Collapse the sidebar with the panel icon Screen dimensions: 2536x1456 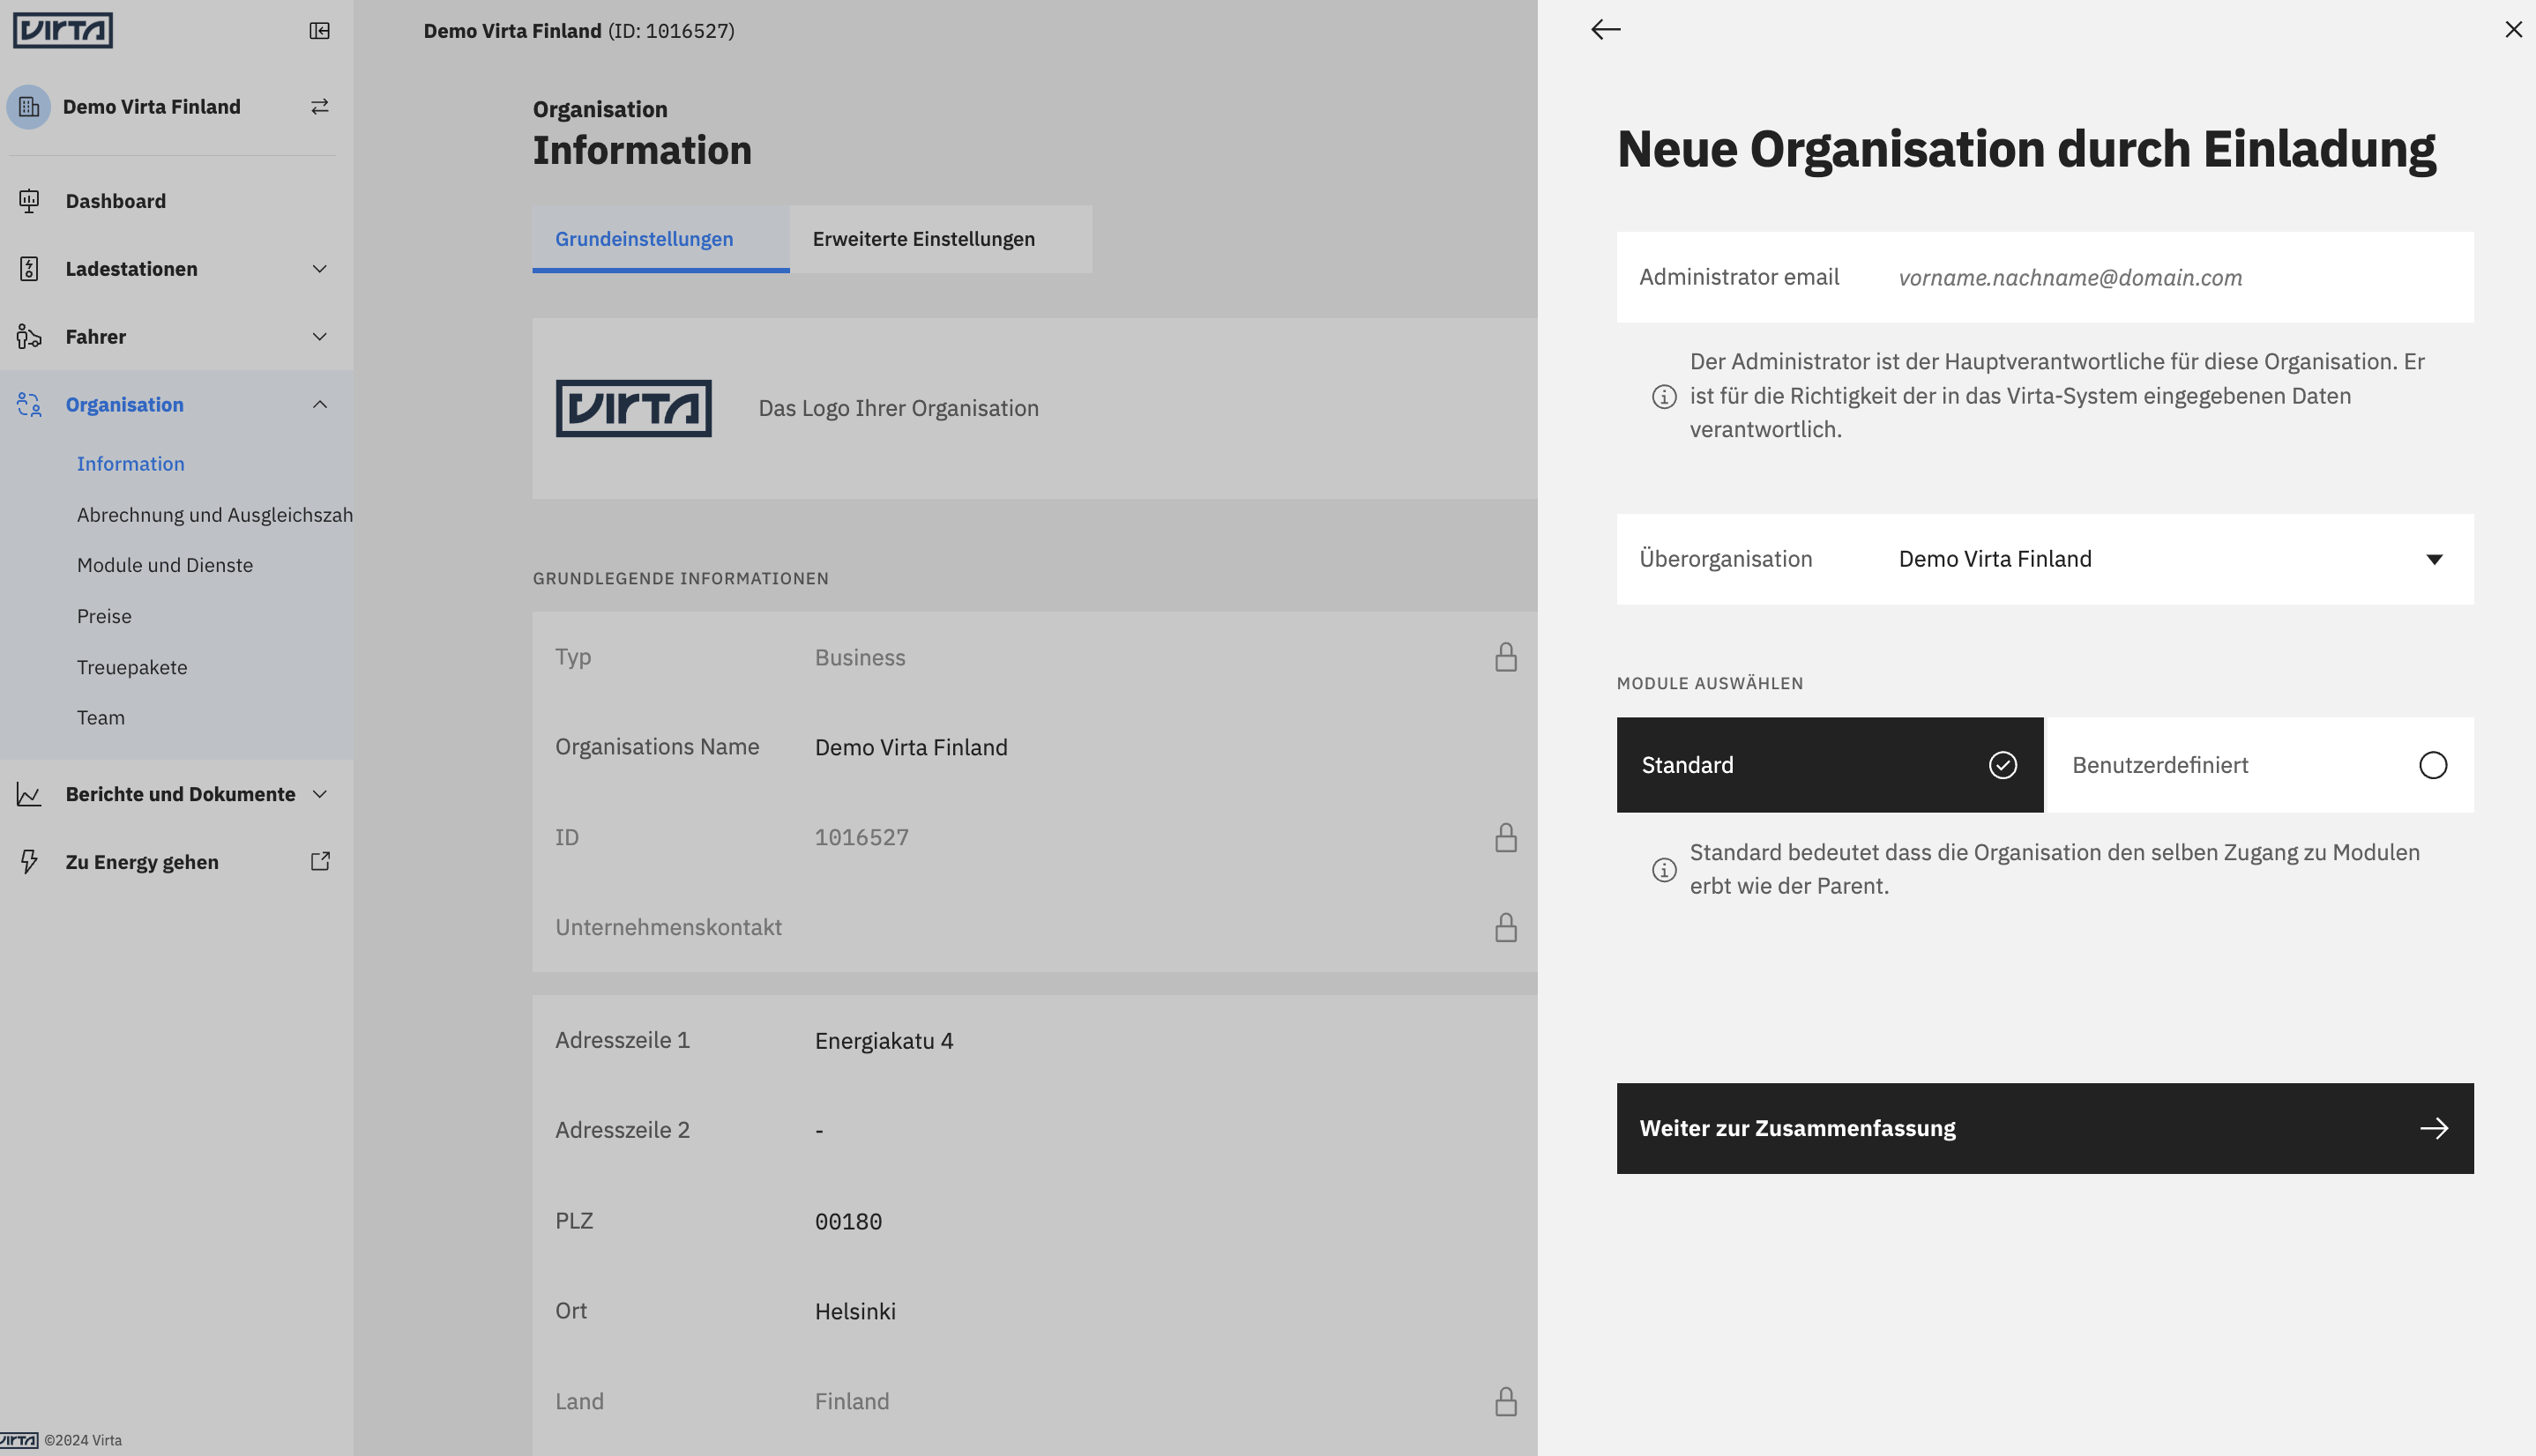click(x=319, y=31)
